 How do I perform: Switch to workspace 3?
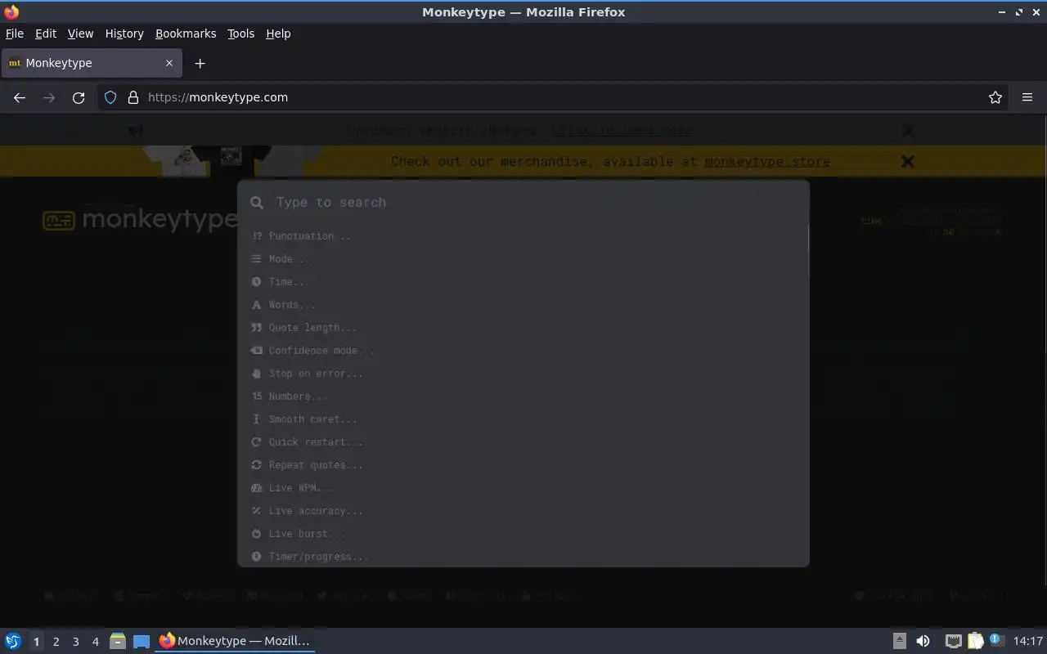point(75,642)
